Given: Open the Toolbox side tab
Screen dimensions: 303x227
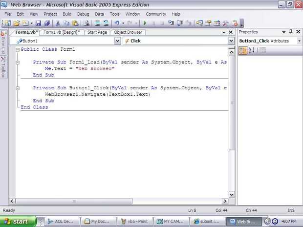Looking at the screenshot, I should pos(3,66).
